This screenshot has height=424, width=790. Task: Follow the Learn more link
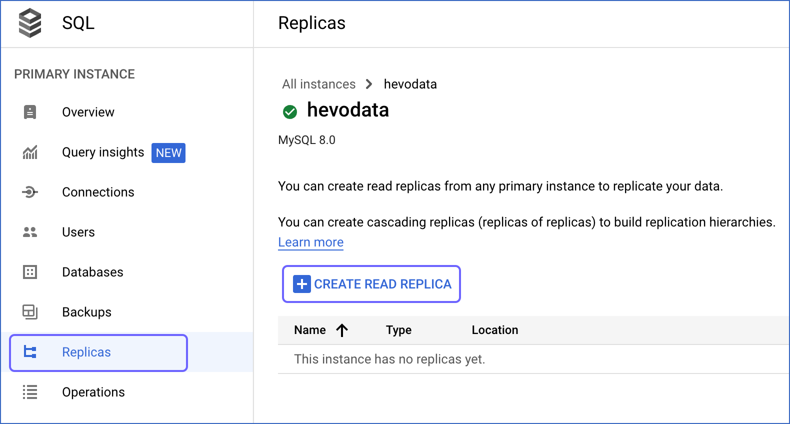310,242
